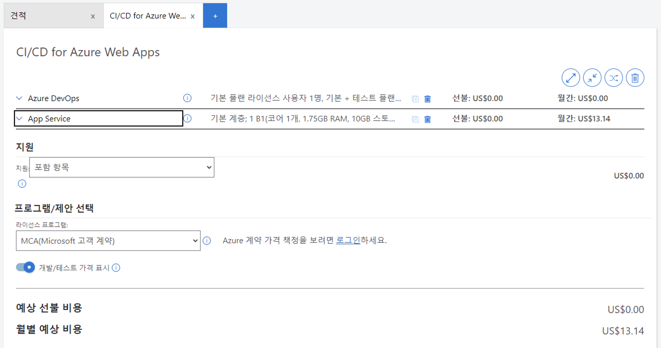Open the MCA(Microsoft 고객 계약) dropdown
The width and height of the screenshot is (661, 348).
108,241
